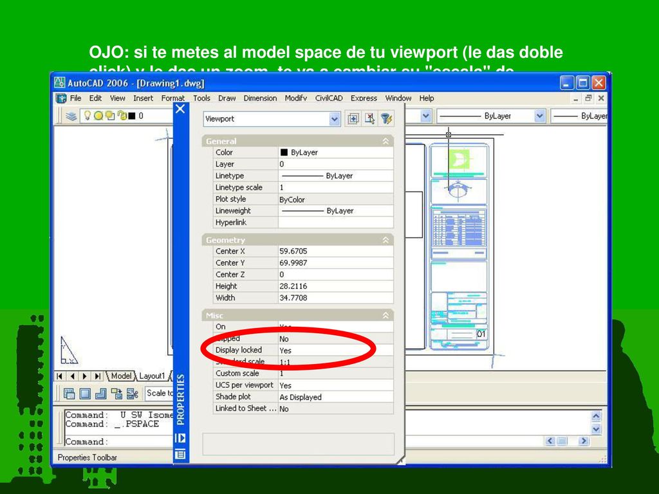659x494 pixels.
Task: Click the Lineweight ByLayer value
Action: [335, 211]
